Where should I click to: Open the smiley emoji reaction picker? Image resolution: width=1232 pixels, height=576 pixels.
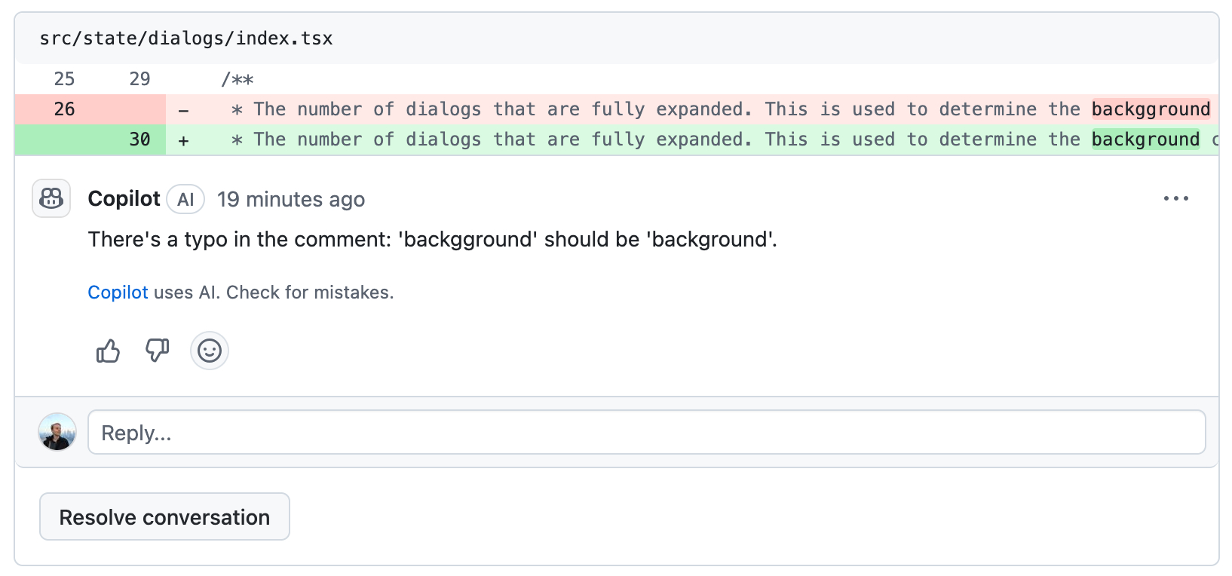(209, 351)
